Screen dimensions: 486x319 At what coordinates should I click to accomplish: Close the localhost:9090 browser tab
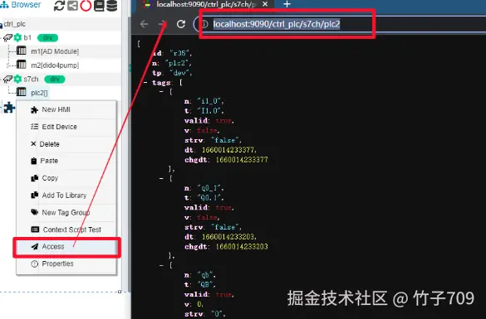click(x=265, y=4)
